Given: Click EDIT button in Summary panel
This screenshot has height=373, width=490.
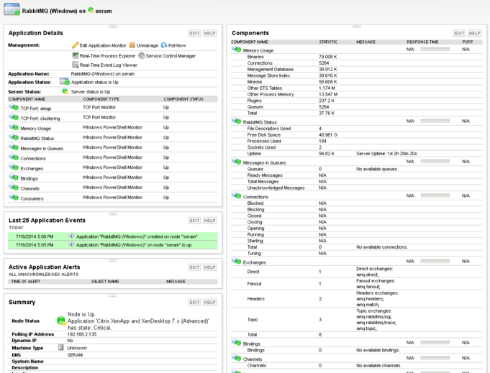Looking at the screenshot, I should [x=194, y=302].
